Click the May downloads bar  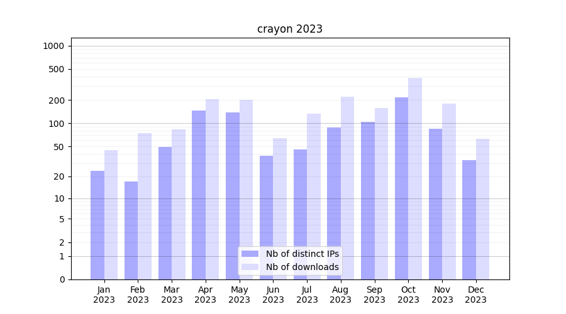pos(246,190)
